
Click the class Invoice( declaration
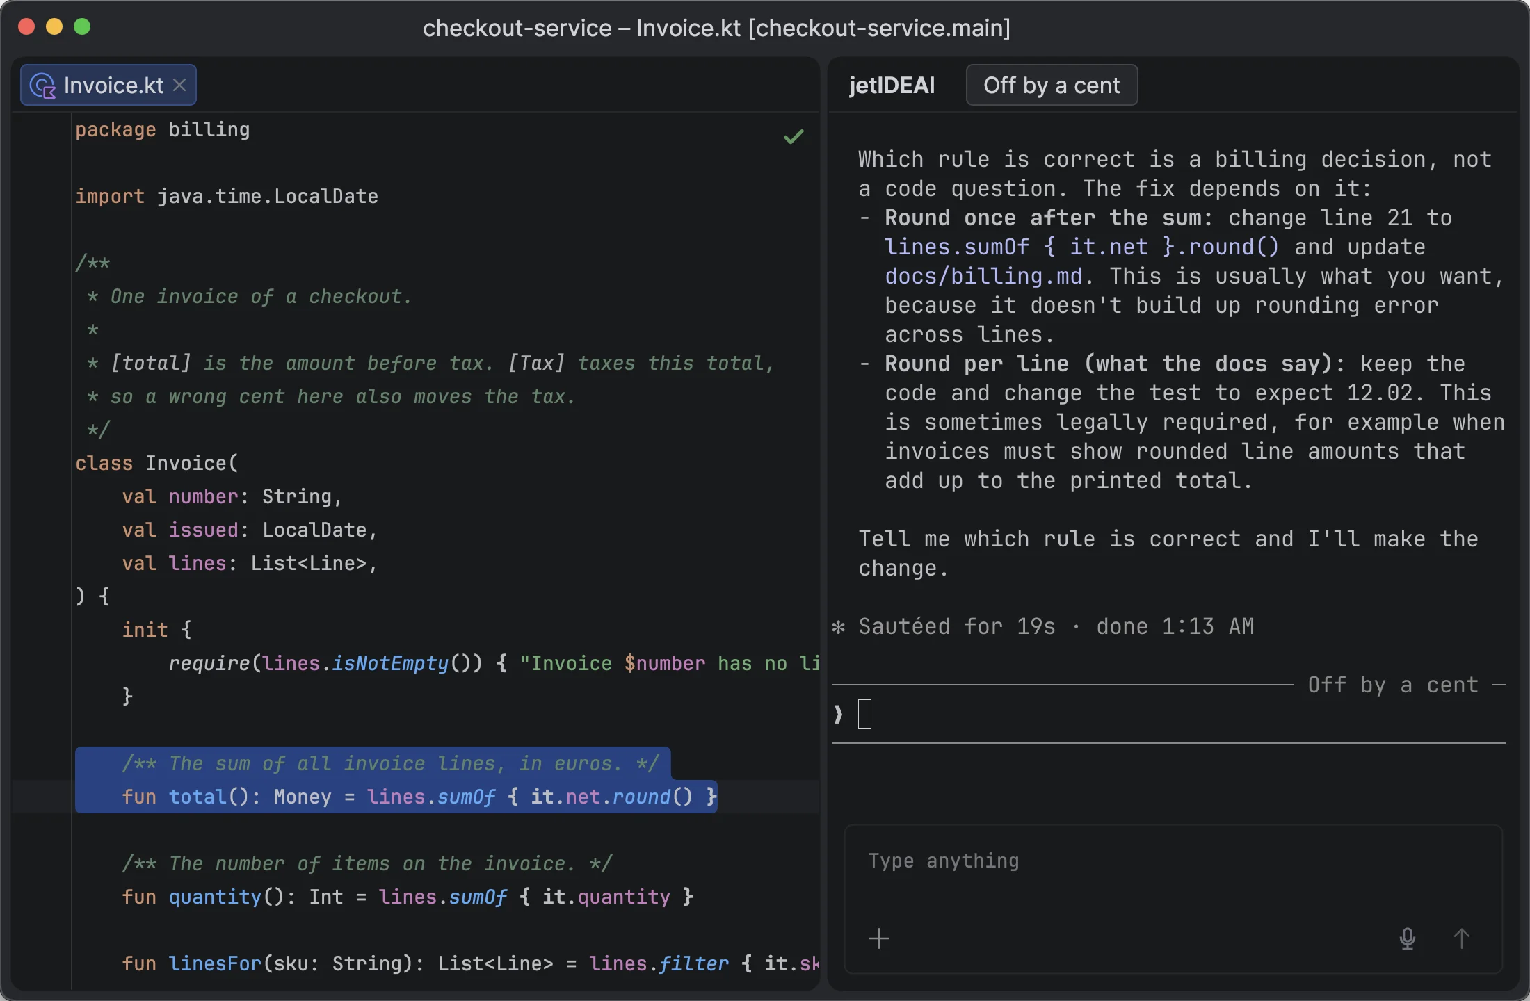(156, 464)
